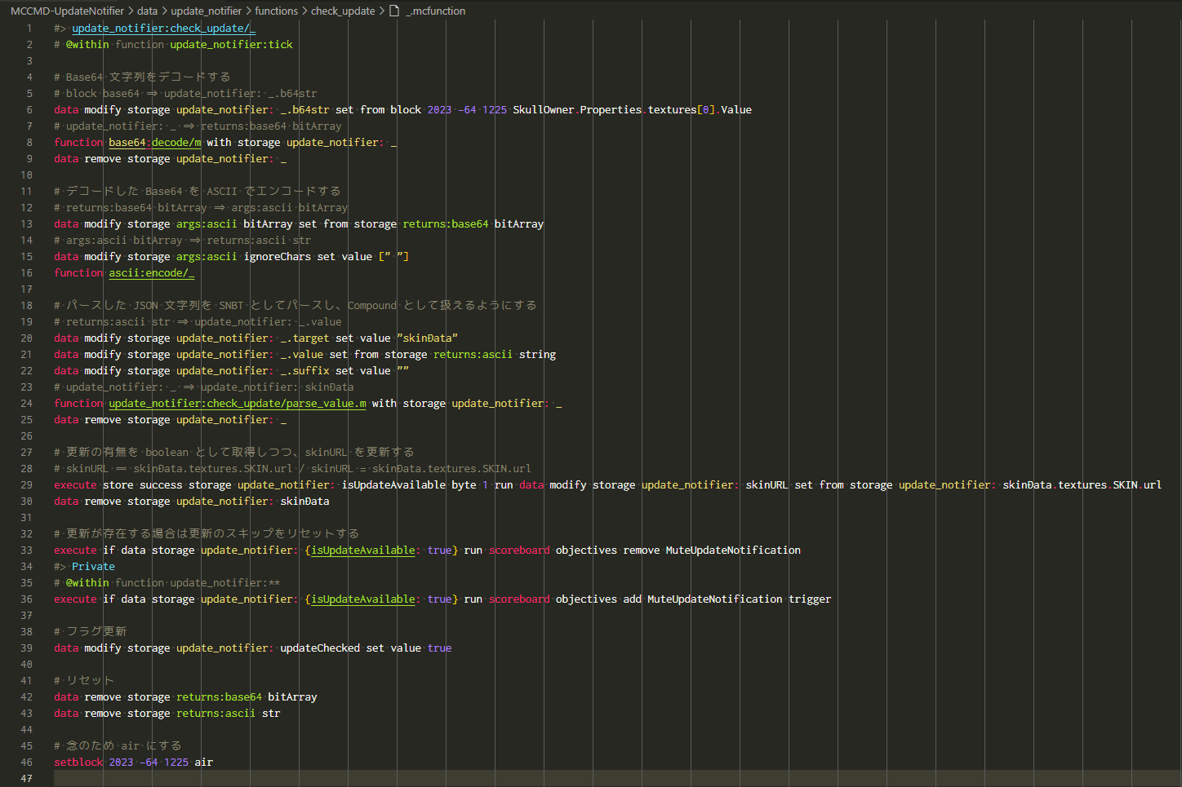Click isUpdateAvailable link on line 33

pyautogui.click(x=363, y=550)
